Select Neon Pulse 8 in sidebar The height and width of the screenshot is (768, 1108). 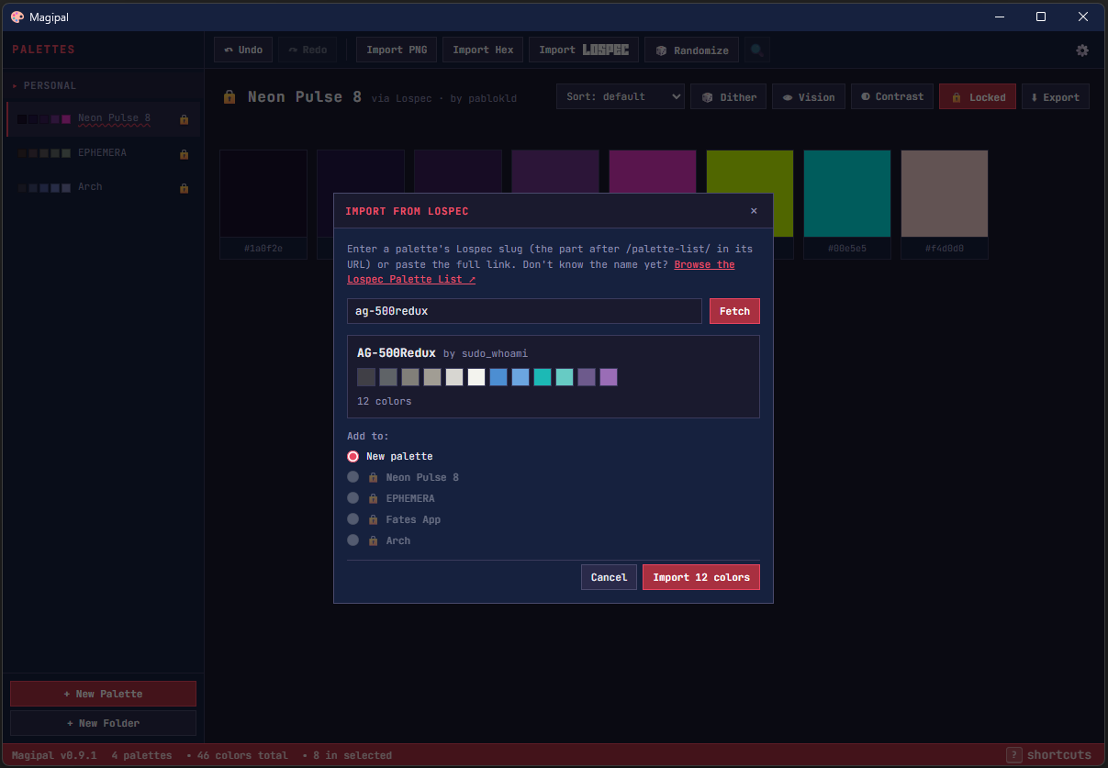point(103,118)
